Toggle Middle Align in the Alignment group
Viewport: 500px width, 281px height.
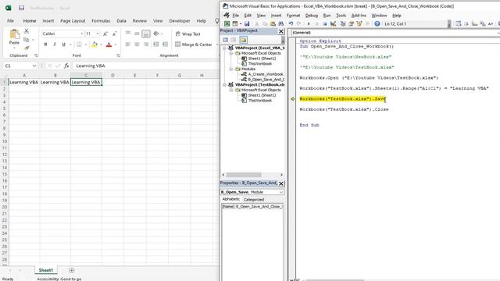(x=137, y=34)
